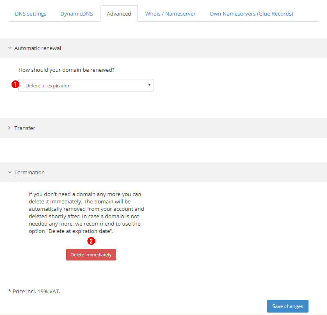Open the Own Nameservers (Glue Records) tab
The width and height of the screenshot is (327, 315).
pos(251,14)
